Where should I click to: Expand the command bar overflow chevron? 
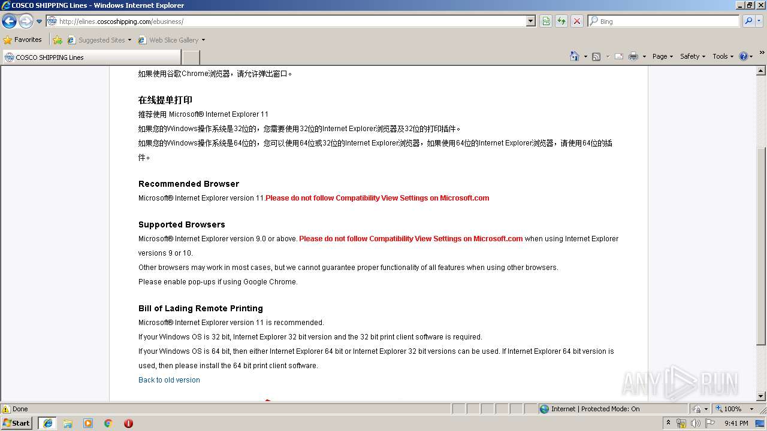[x=762, y=53]
